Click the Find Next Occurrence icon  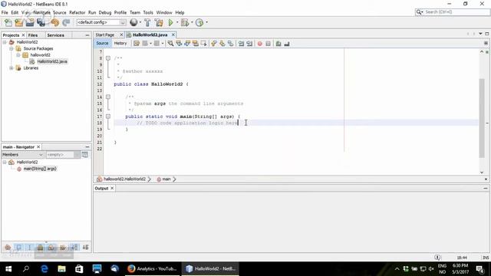[187, 44]
